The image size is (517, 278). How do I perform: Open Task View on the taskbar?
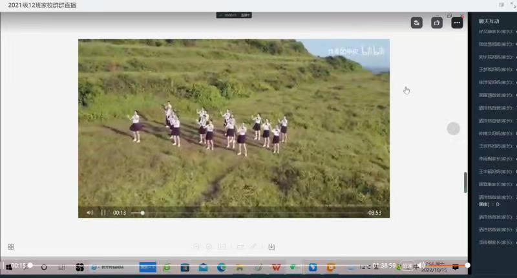(x=61, y=267)
